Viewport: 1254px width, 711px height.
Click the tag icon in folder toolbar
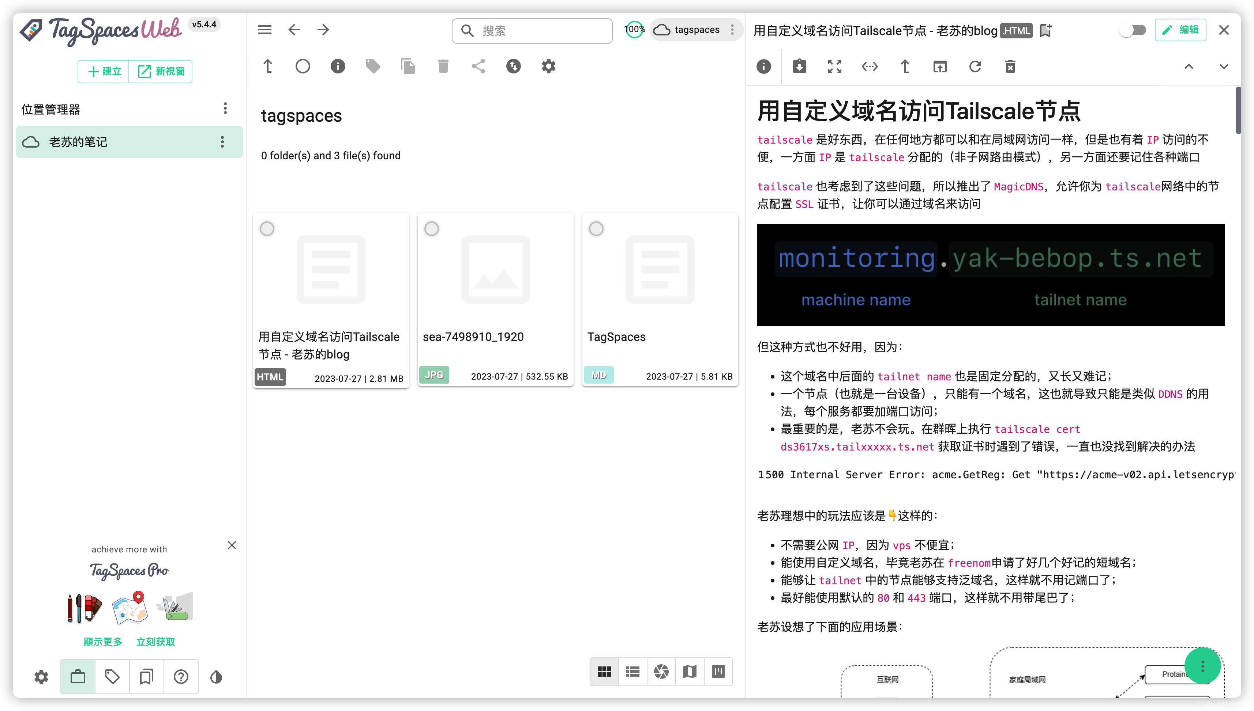click(x=372, y=66)
